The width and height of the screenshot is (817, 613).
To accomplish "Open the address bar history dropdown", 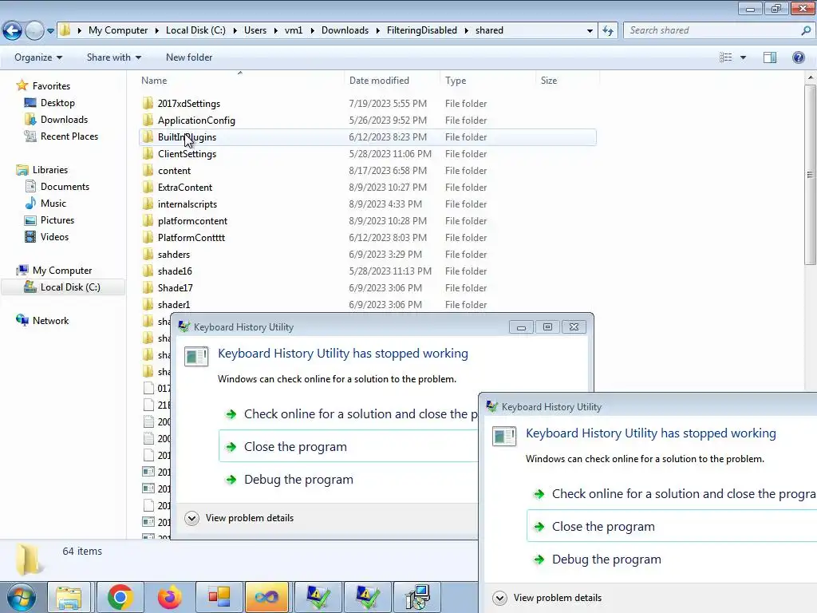I will tap(590, 31).
